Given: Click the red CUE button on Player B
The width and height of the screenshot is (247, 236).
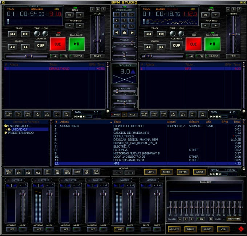Looking at the screenshot, I should tap(194, 44).
